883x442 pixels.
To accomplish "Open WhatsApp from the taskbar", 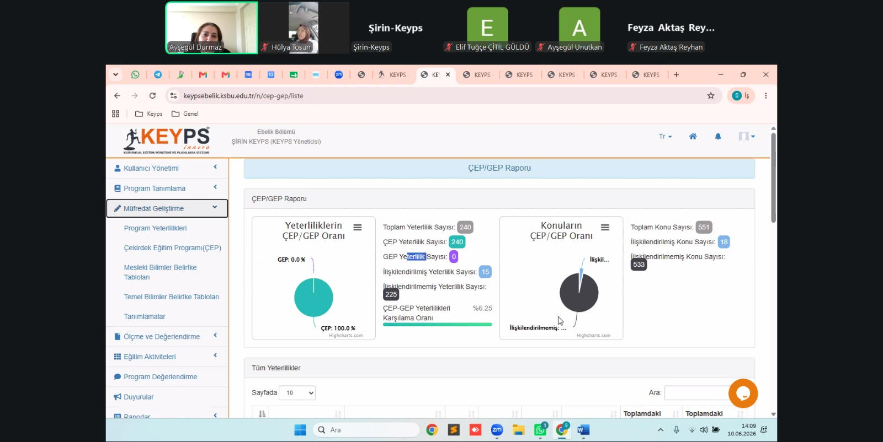I will click(540, 430).
